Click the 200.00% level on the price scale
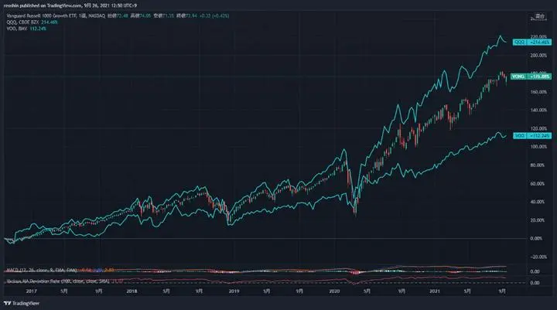Image resolution: width=557 pixels, height=310 pixels. click(538, 56)
